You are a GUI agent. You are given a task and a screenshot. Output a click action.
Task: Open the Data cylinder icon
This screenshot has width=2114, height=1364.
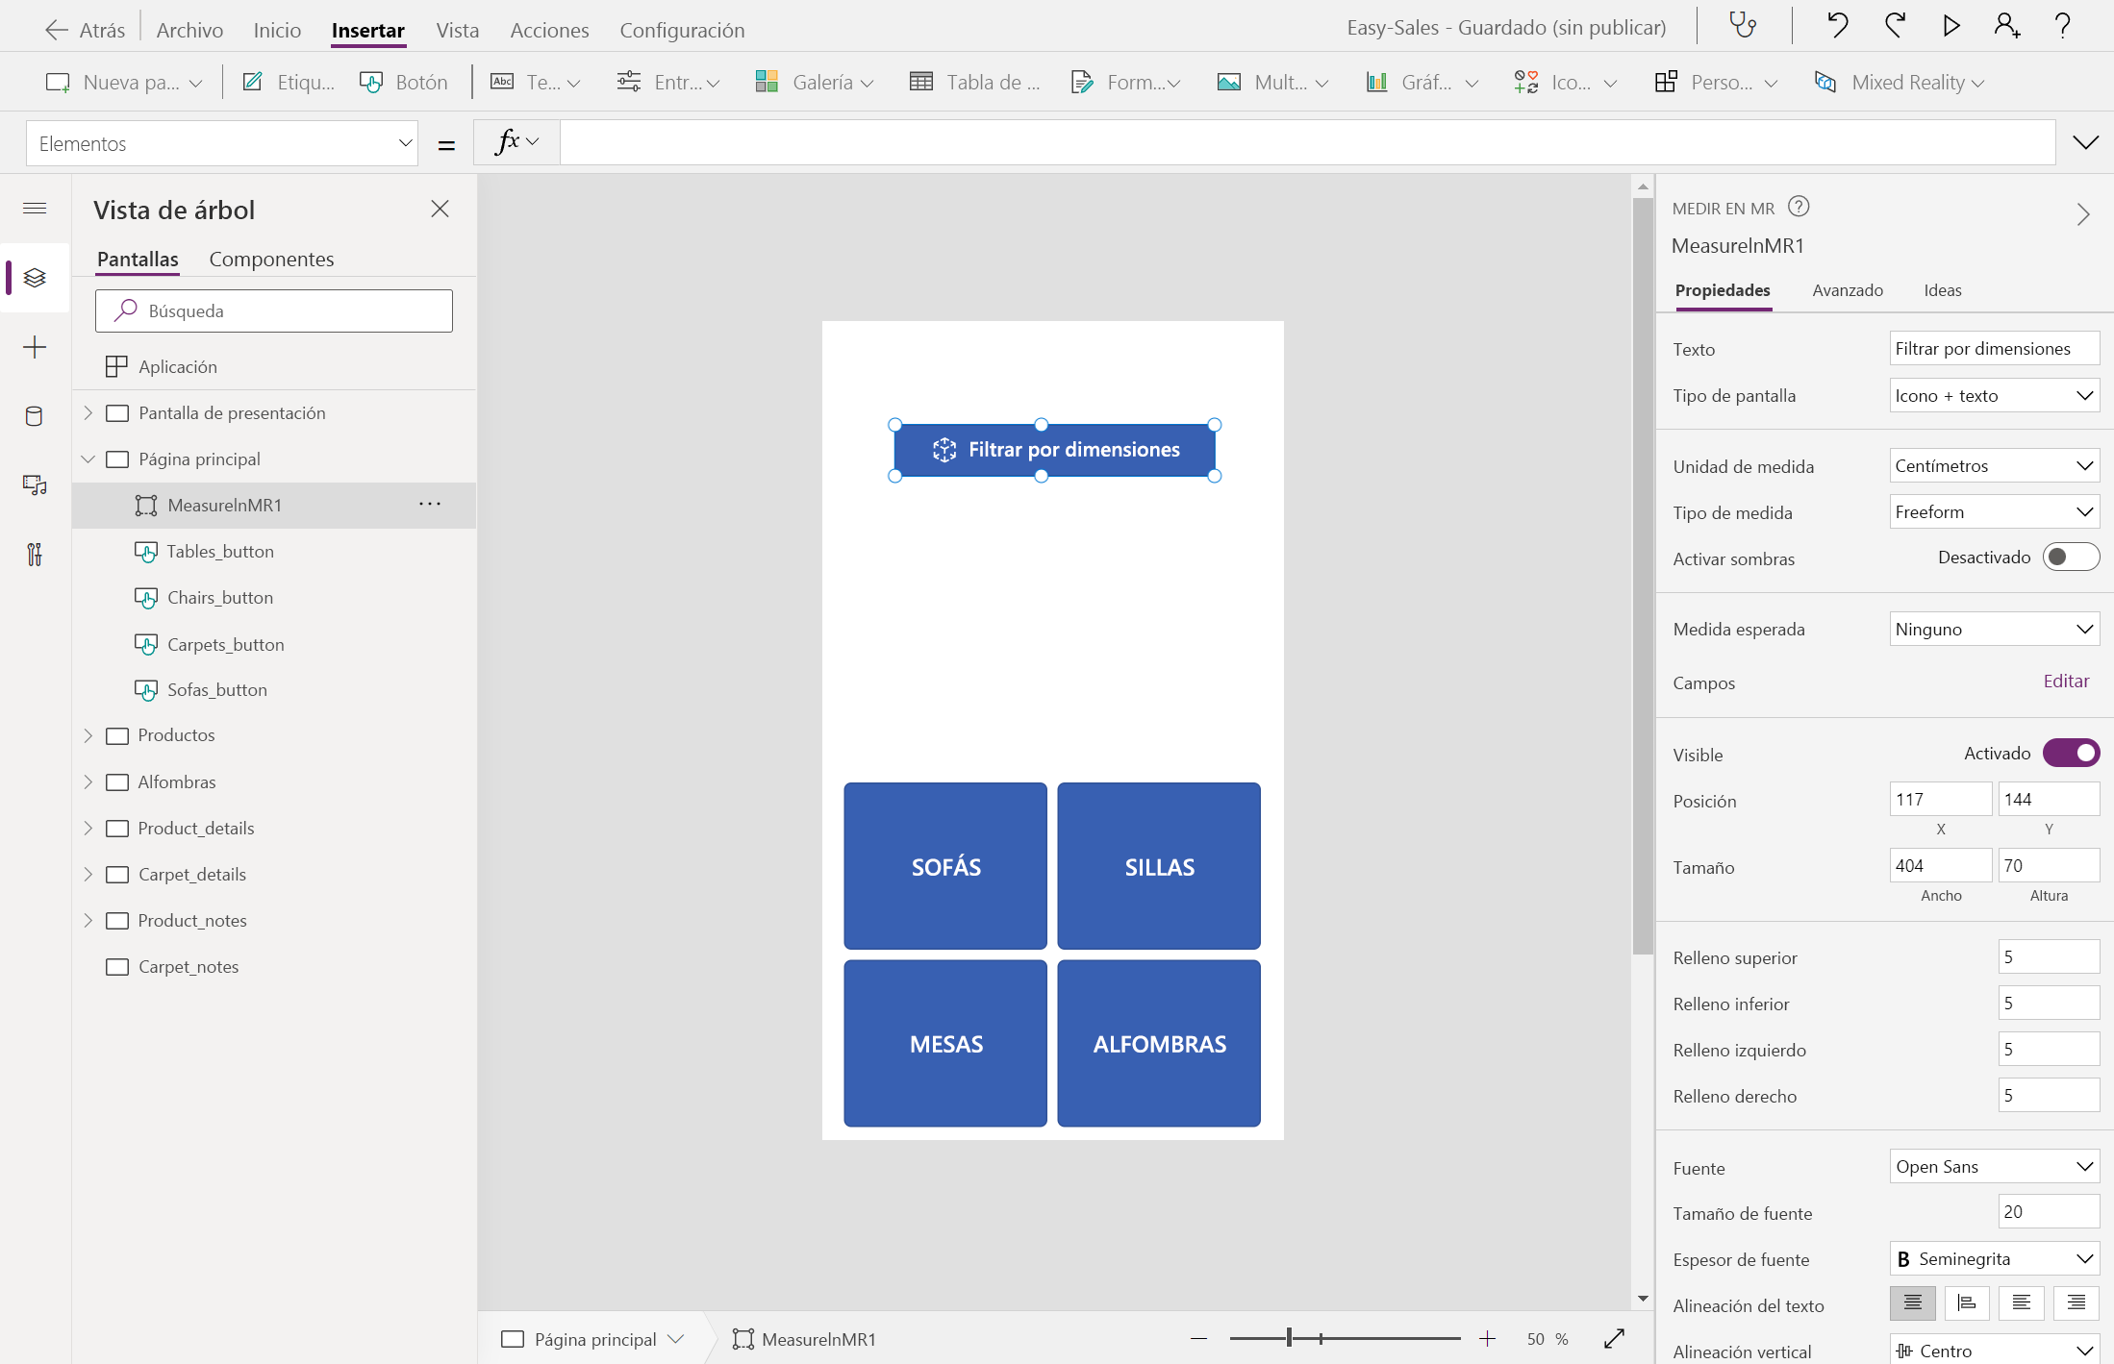coord(35,416)
